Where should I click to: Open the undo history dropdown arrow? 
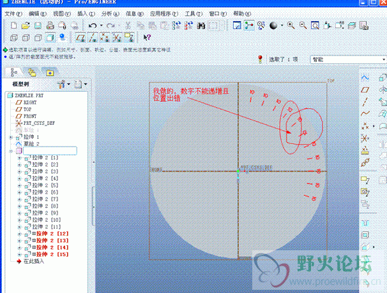pyautogui.click(x=102, y=25)
